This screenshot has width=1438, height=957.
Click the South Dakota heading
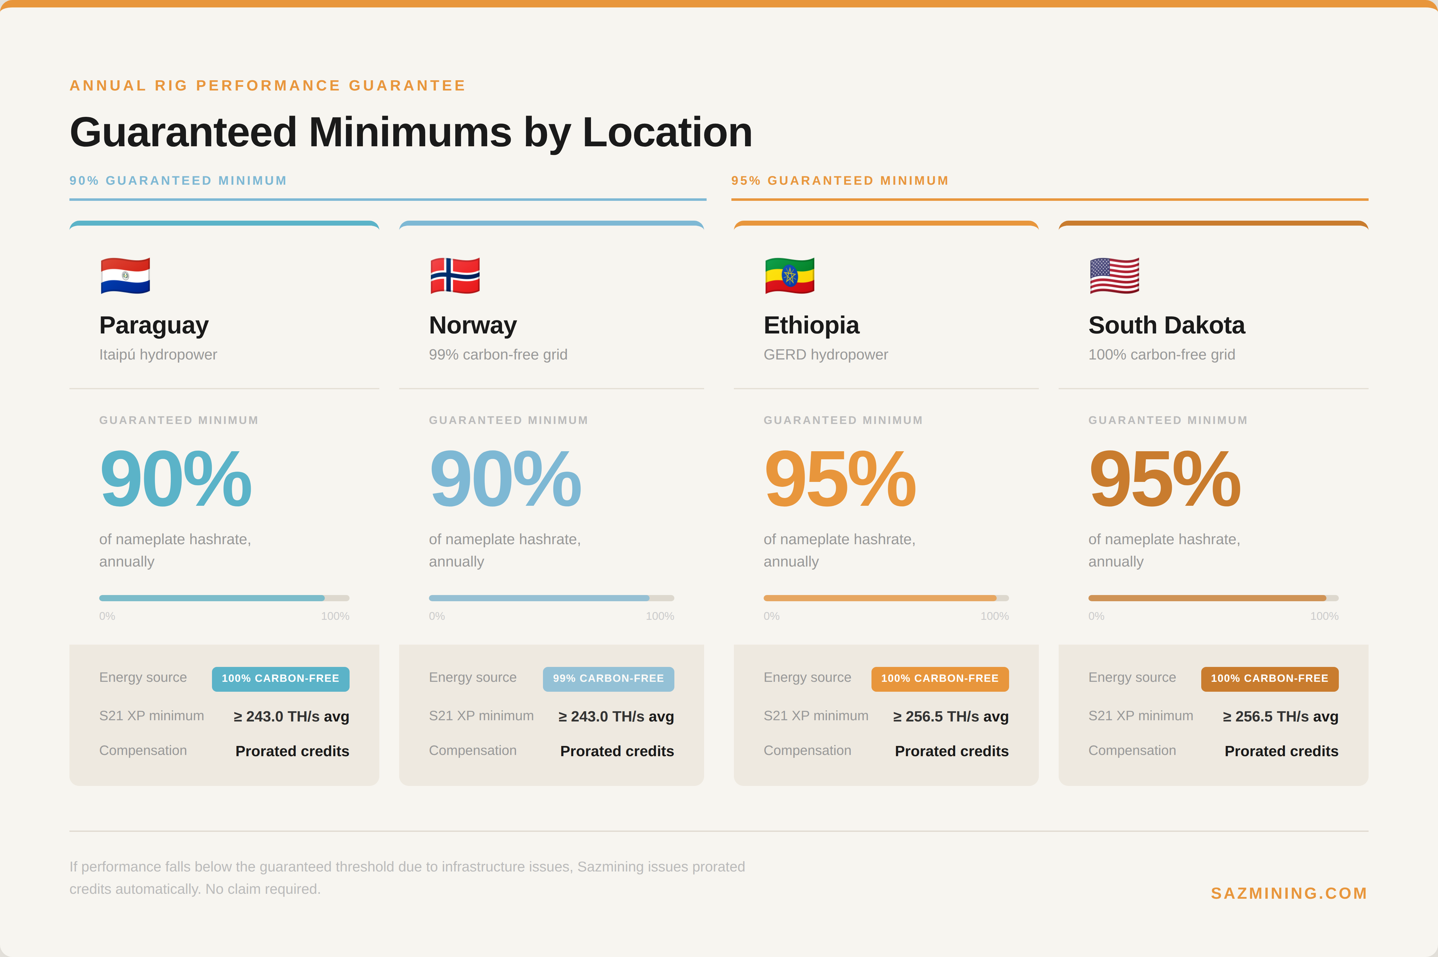click(1166, 325)
